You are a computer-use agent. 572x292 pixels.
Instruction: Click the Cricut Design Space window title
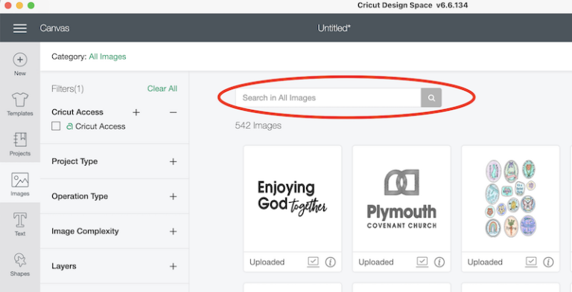[x=413, y=5]
